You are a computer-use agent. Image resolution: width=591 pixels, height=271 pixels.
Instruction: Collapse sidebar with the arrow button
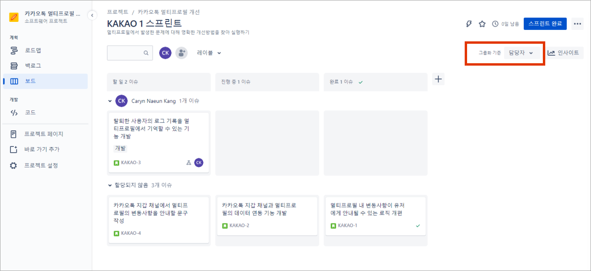[x=92, y=15]
